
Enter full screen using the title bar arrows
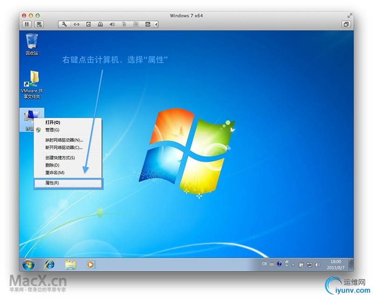349,16
